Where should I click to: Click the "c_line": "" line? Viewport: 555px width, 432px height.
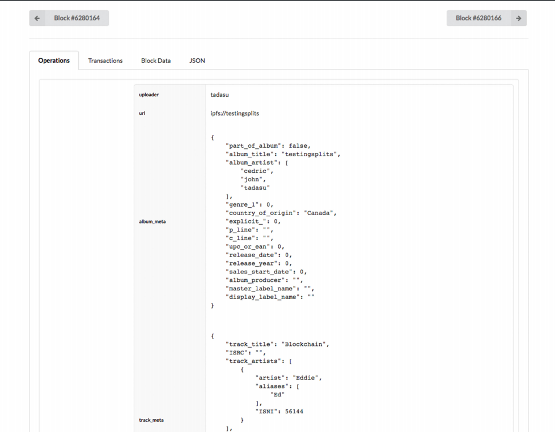tap(249, 238)
